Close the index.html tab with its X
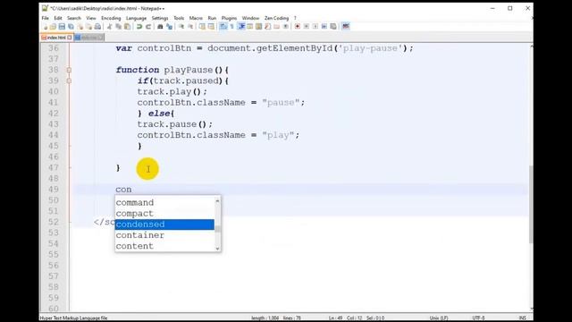 (70, 38)
